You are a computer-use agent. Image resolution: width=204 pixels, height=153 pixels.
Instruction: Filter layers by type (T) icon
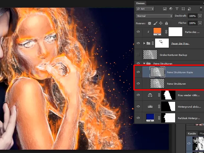(x=177, y=9)
